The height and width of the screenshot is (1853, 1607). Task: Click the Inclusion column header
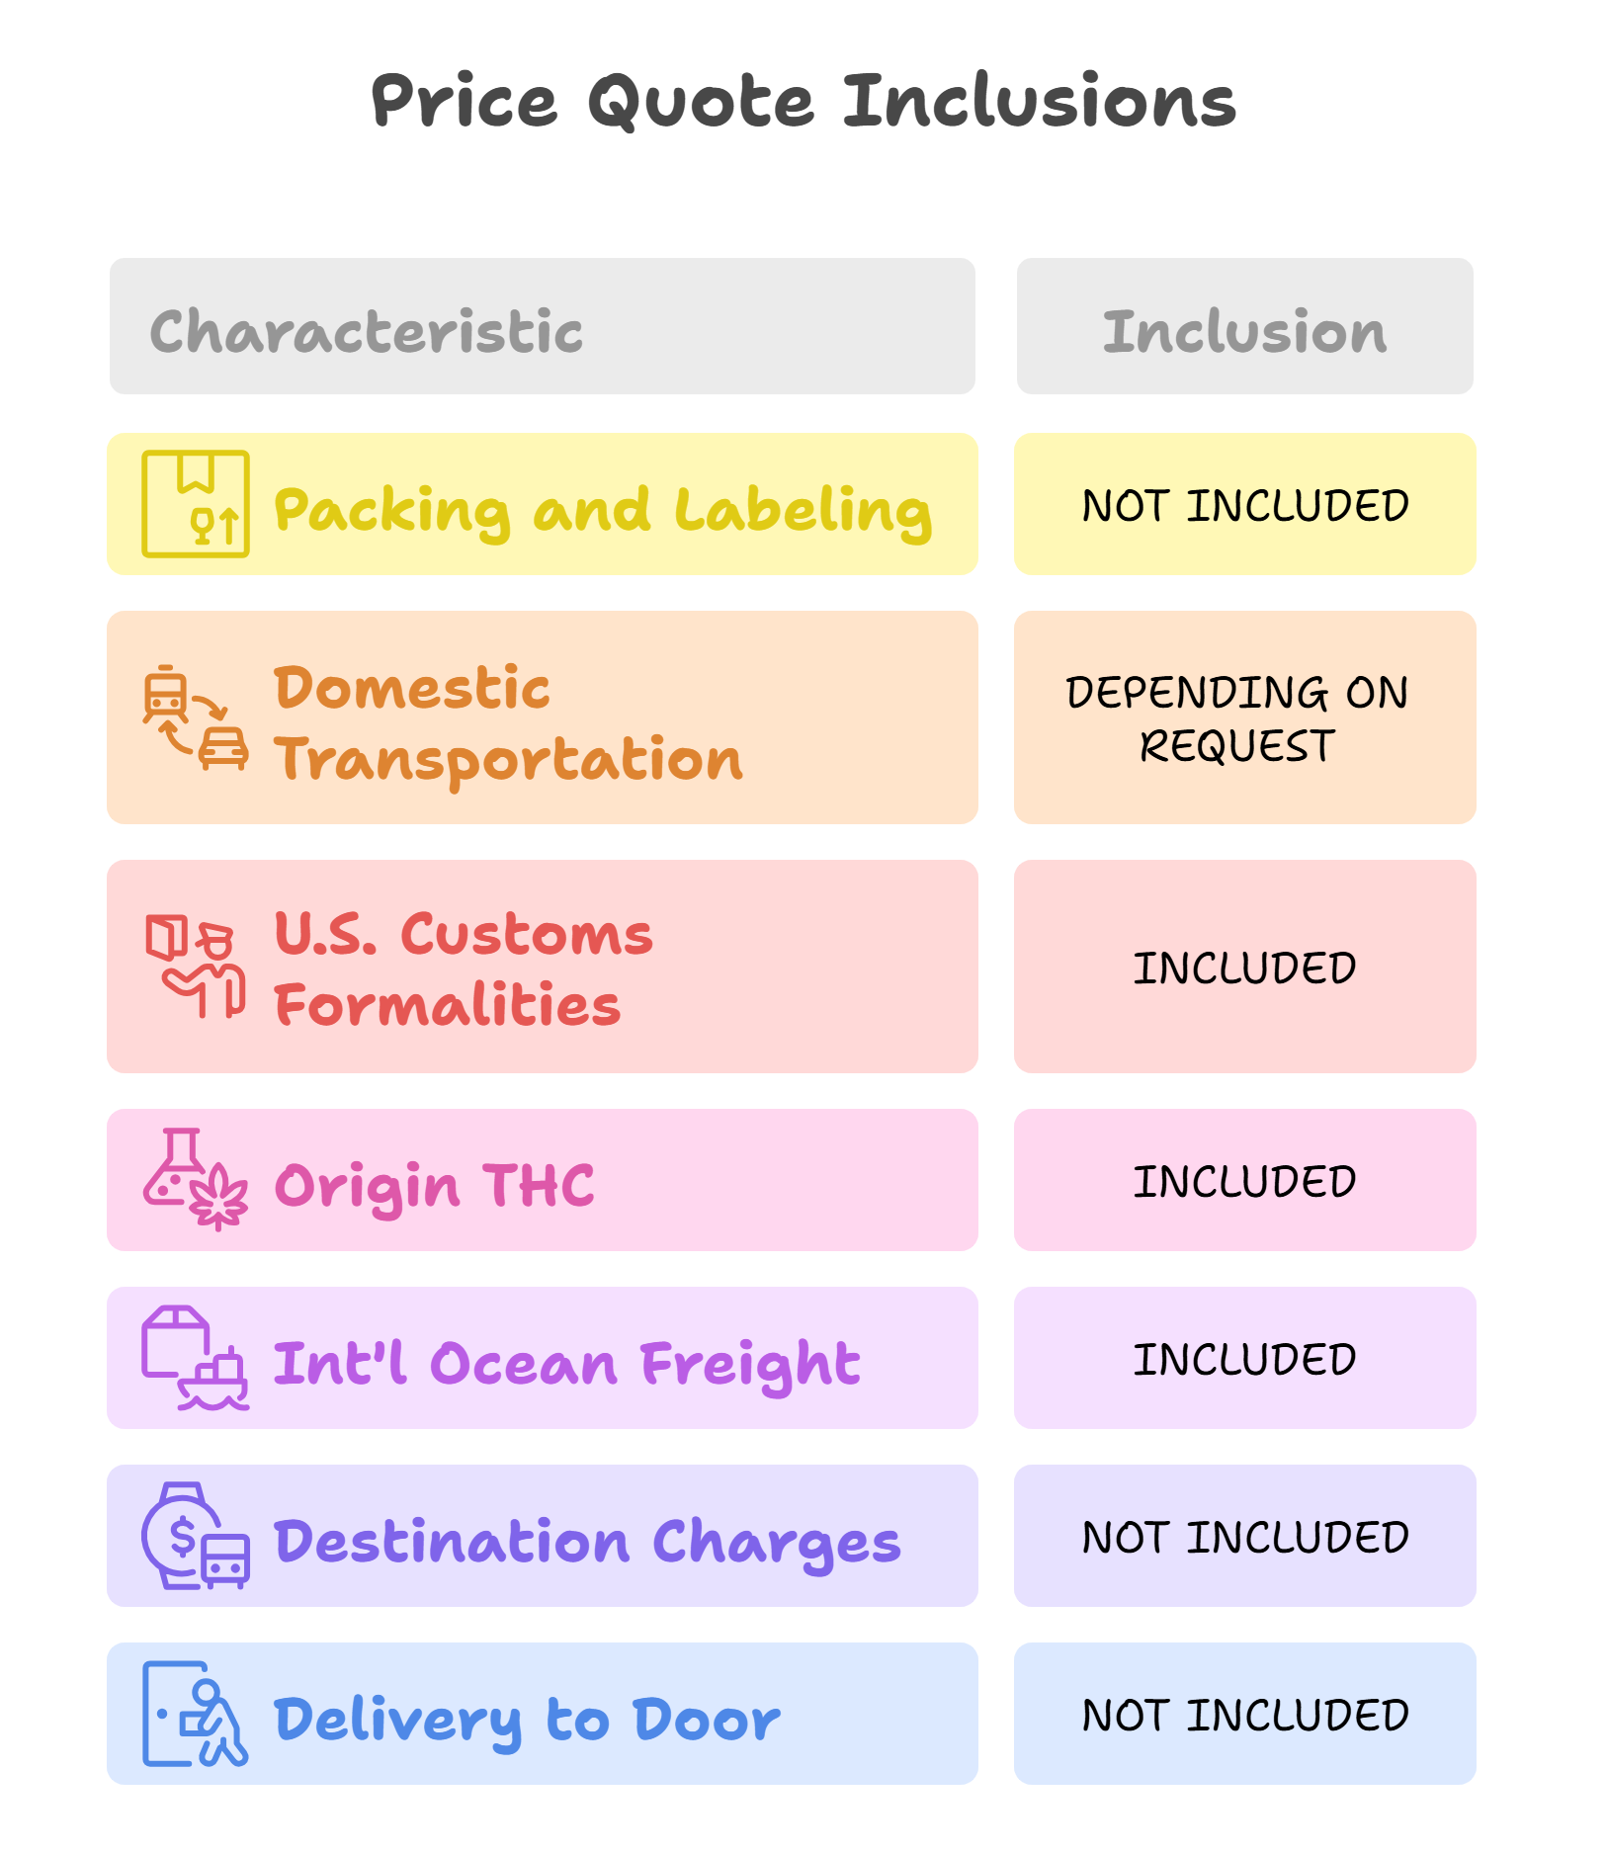(x=1244, y=330)
